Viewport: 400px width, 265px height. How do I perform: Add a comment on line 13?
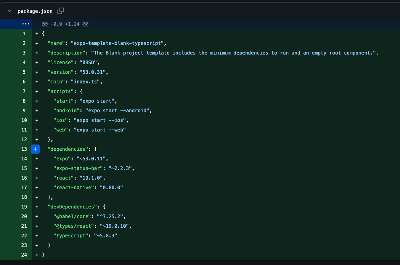coord(35,149)
